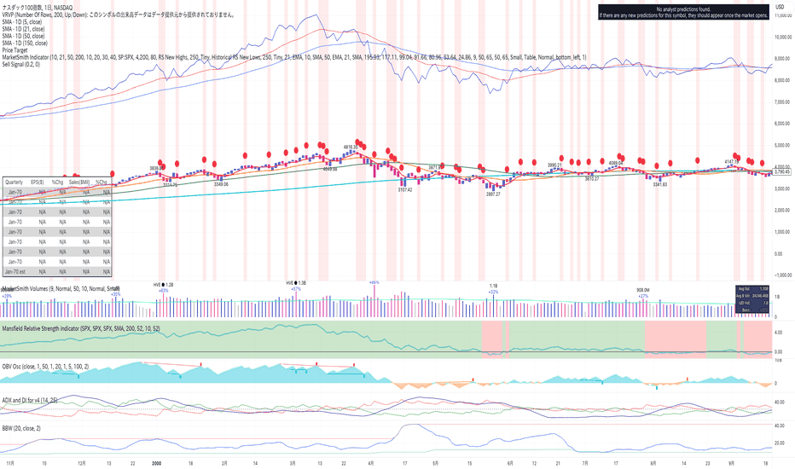
Task: Open the MarketSmith Indicator legend line
Action: tap(294, 57)
